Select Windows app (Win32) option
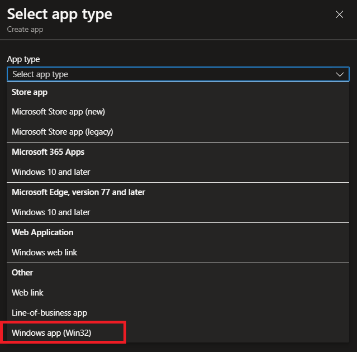The height and width of the screenshot is (352, 357). (178, 333)
